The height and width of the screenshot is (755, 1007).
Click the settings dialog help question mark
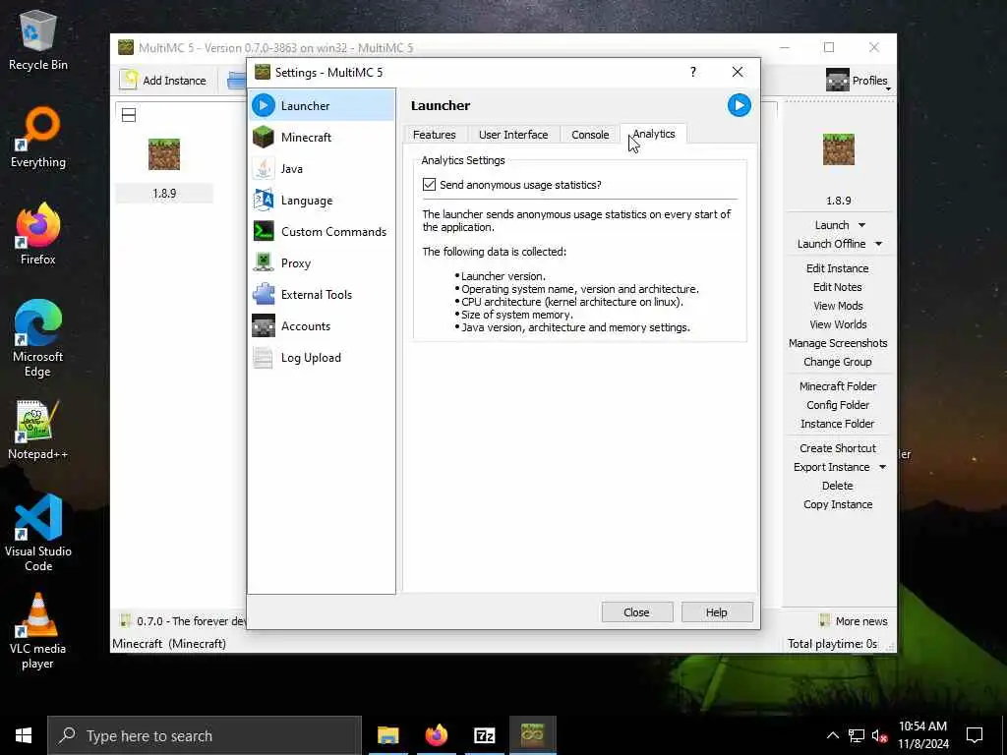[x=693, y=72]
